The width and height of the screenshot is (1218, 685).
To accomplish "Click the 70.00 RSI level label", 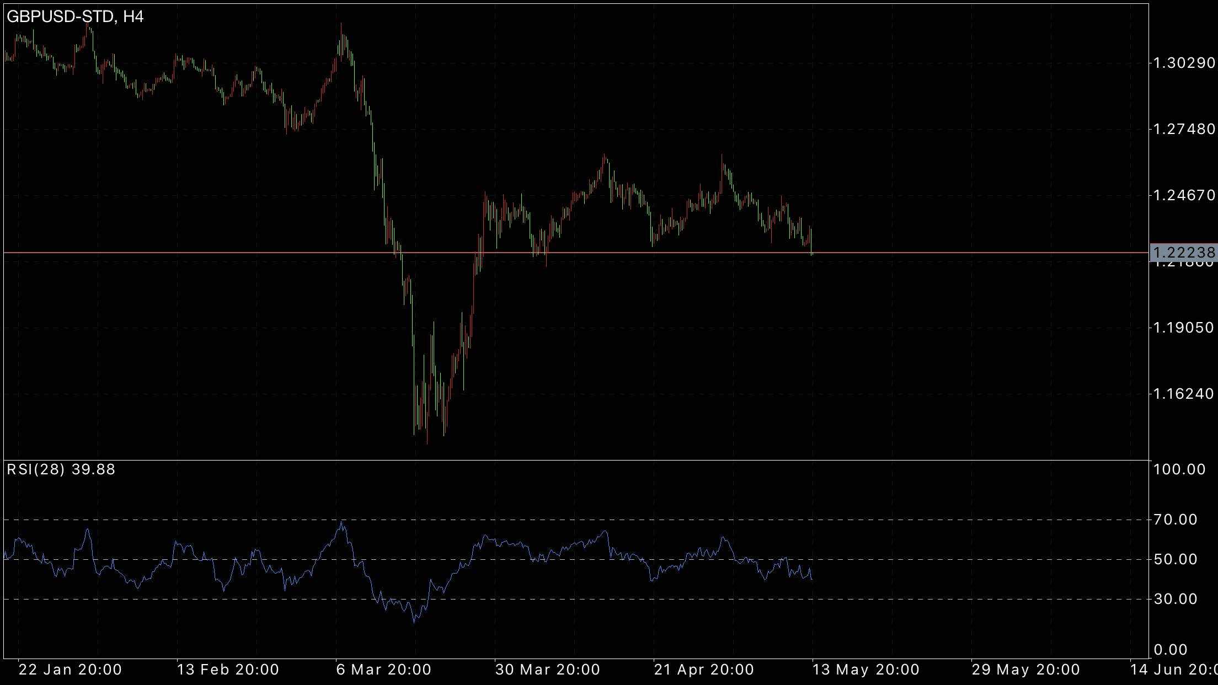I will (x=1175, y=520).
